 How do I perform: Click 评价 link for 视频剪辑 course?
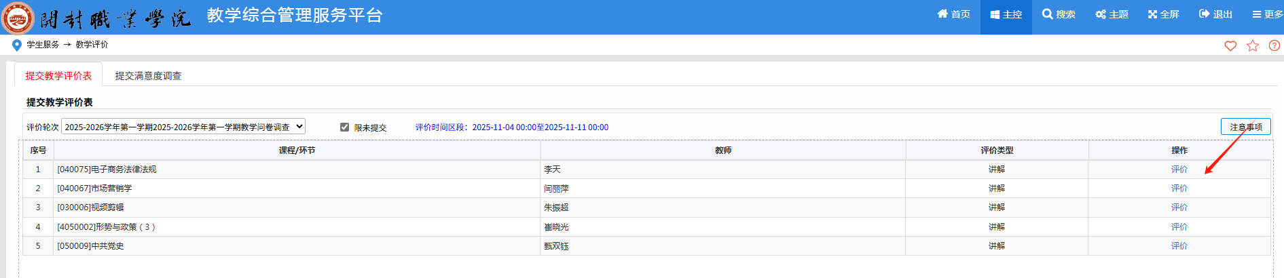tap(1179, 207)
